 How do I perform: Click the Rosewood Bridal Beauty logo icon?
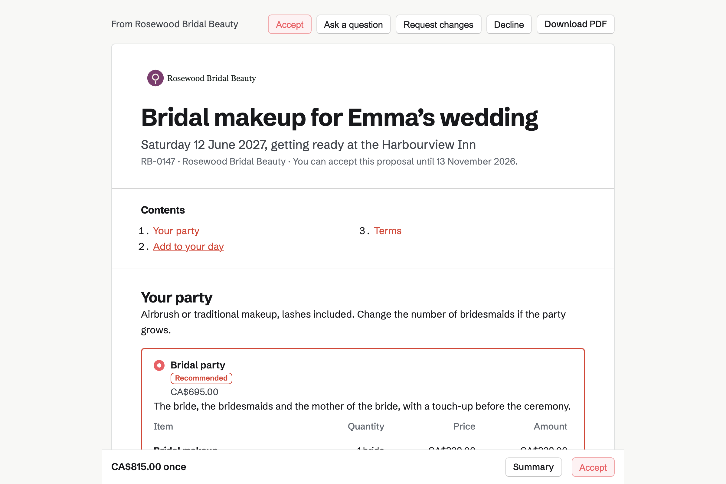(x=155, y=78)
